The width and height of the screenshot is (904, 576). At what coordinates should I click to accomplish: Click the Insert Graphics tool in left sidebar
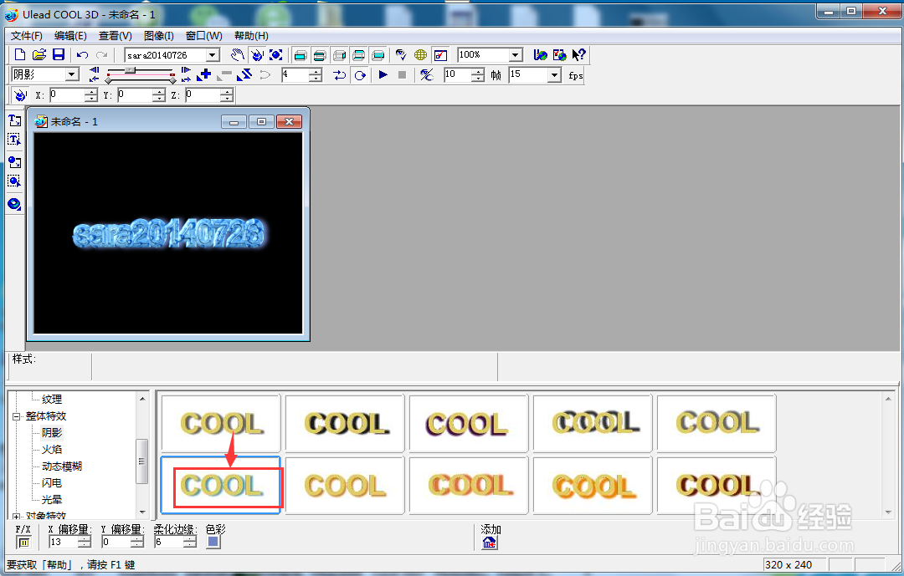(14, 162)
